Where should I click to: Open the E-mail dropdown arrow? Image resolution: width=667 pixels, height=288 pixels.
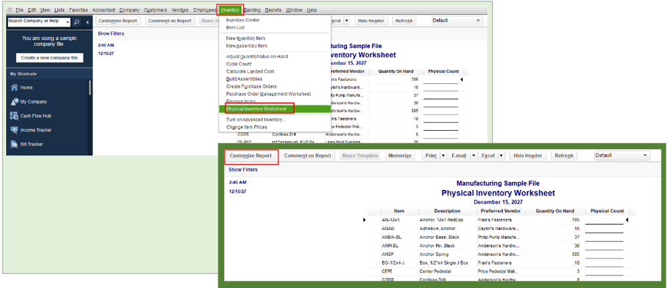473,155
